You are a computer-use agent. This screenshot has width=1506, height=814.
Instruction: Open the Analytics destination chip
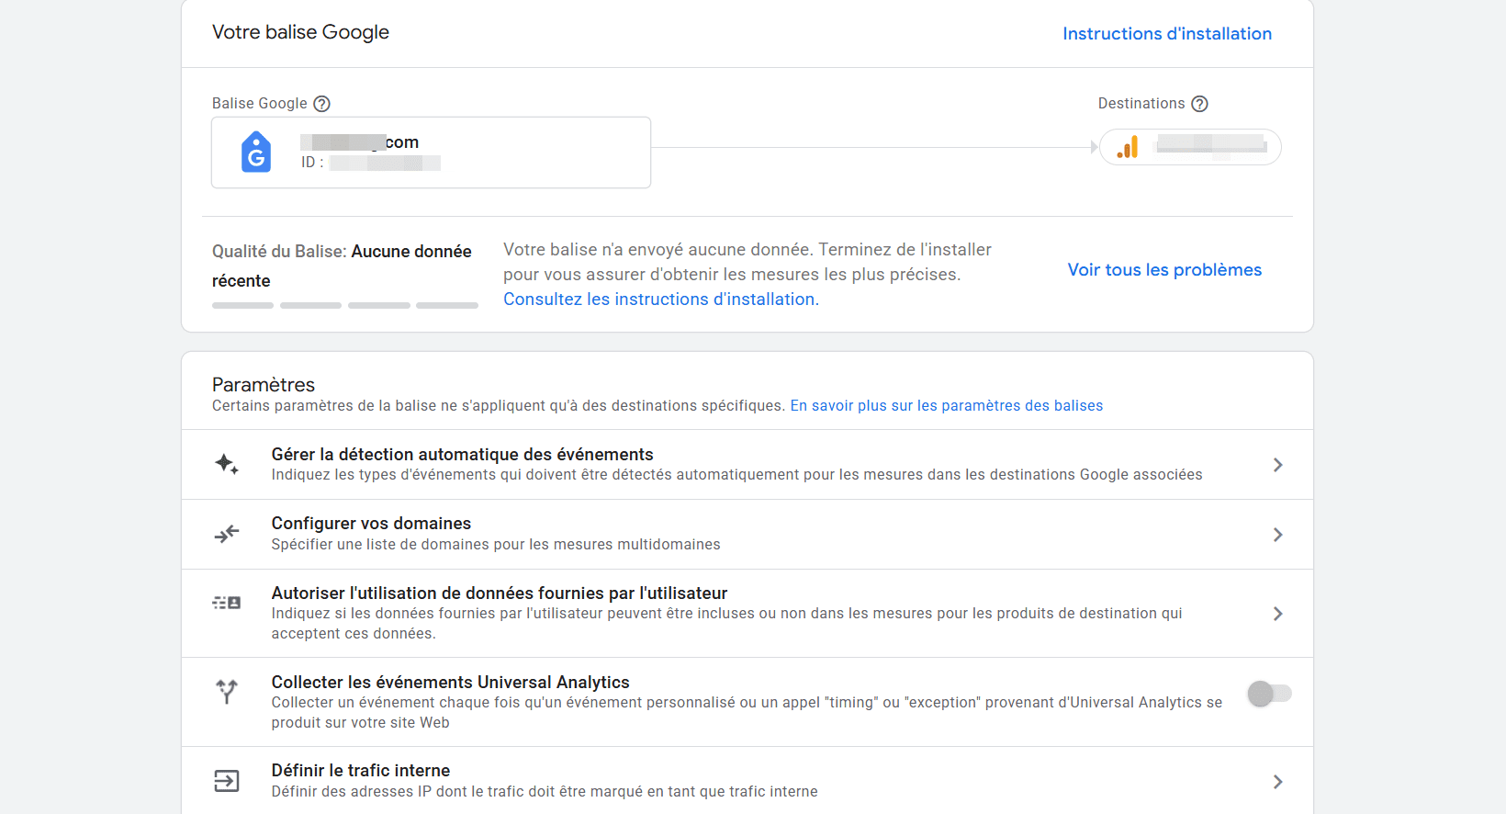tap(1190, 147)
